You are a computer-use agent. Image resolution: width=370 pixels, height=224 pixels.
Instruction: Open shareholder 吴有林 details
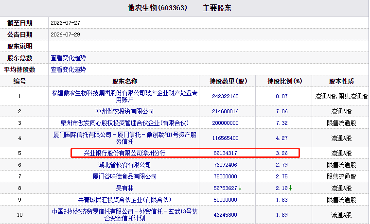(x=124, y=188)
